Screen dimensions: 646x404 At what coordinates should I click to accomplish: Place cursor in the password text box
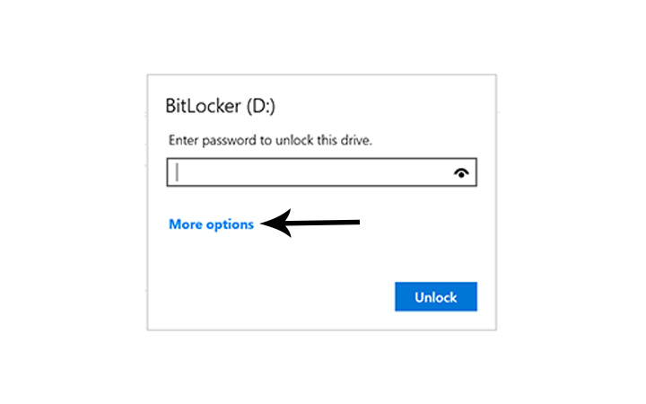321,172
